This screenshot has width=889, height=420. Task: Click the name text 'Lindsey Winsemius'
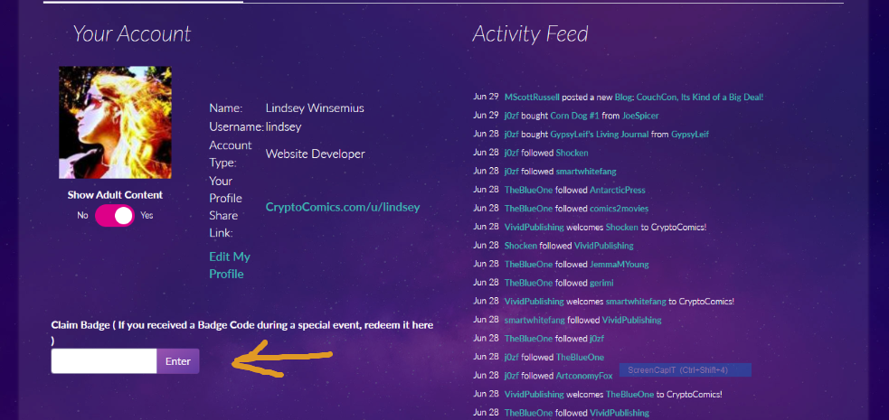coord(315,108)
